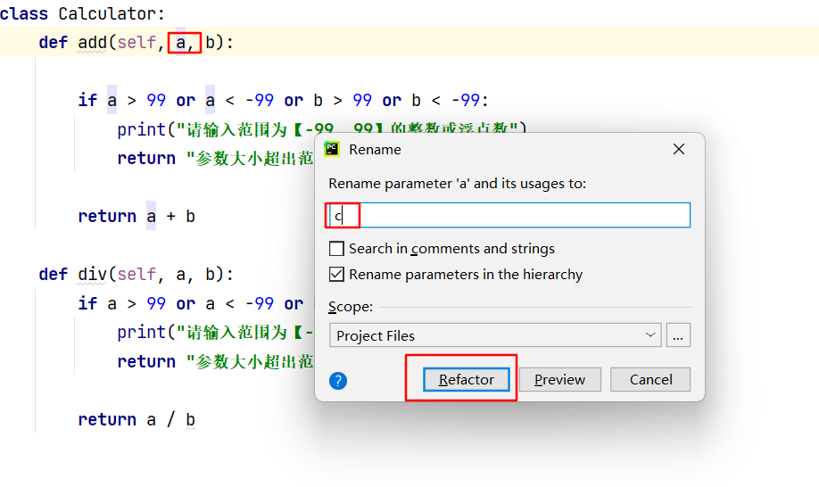Click parameter 'b' in add method signature
Screen dimensions: 819x487
(x=210, y=42)
